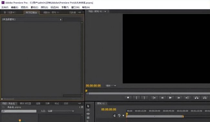This screenshot has height=122, width=210.
Task: Click the Extract button
Action: point(205,98)
